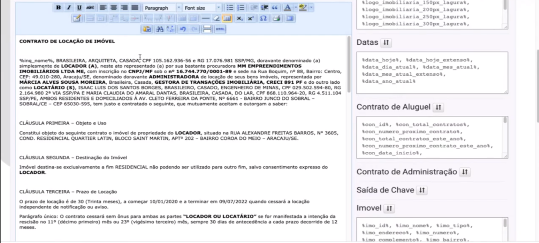
Task: Click the remove formatting eraser icon
Action: (216, 18)
